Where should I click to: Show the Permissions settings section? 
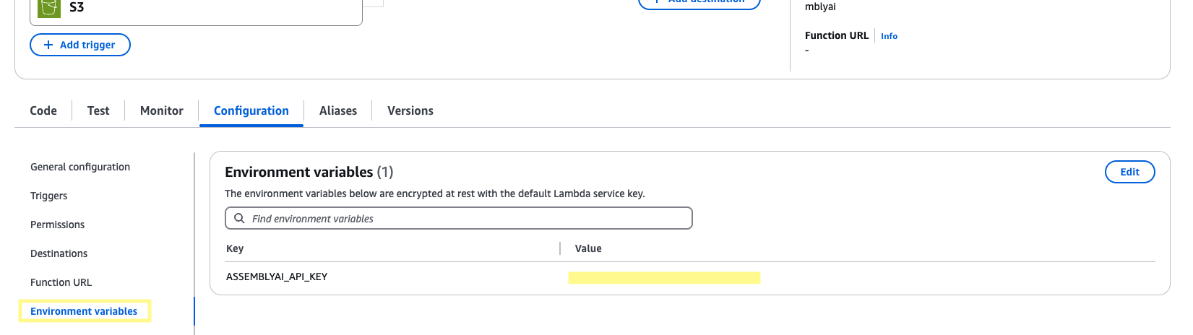(x=57, y=225)
